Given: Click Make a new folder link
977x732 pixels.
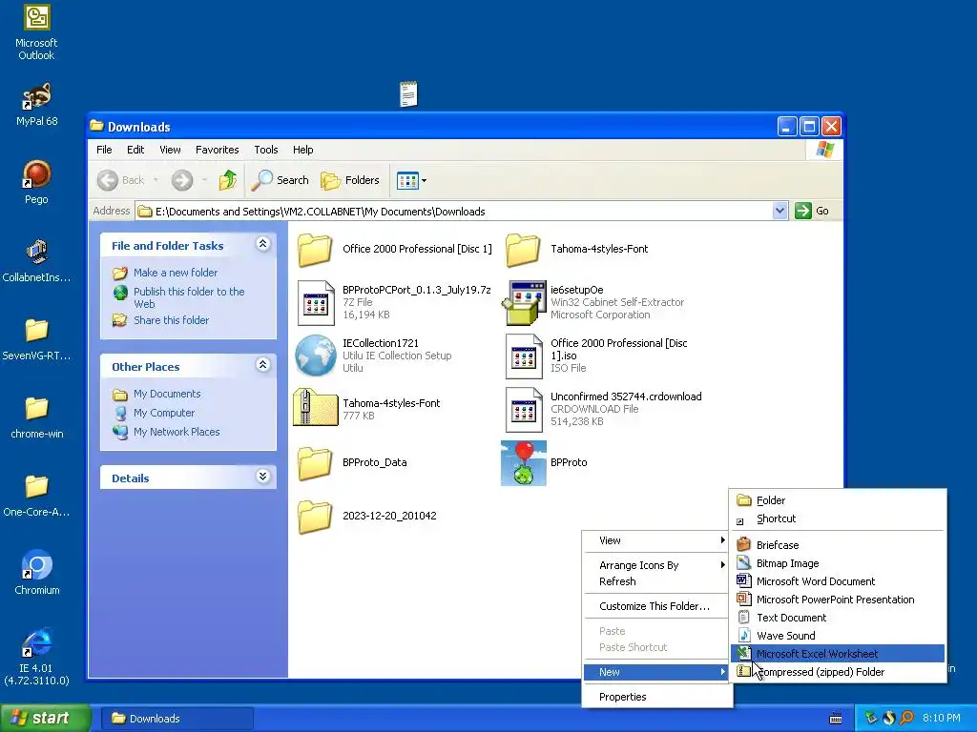Looking at the screenshot, I should 176,273.
